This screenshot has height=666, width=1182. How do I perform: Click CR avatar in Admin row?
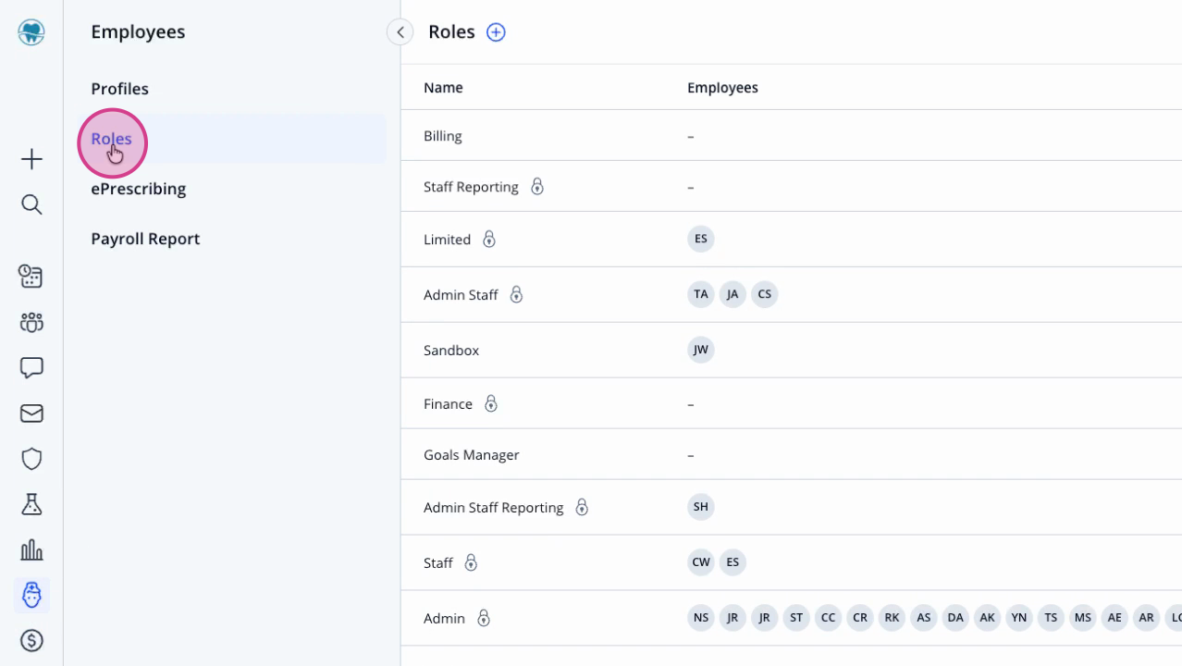pyautogui.click(x=860, y=618)
